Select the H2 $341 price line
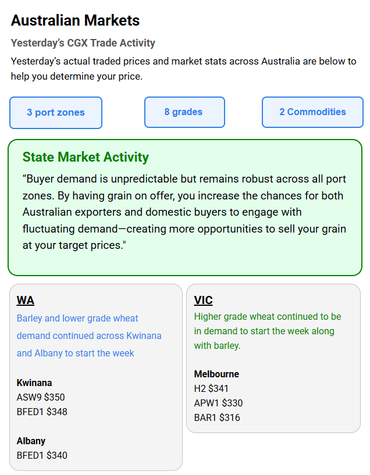This screenshot has height=475, width=370. [x=211, y=388]
